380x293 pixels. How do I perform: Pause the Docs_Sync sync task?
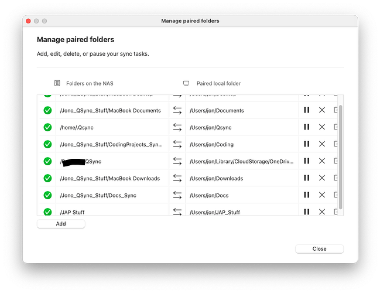point(306,195)
